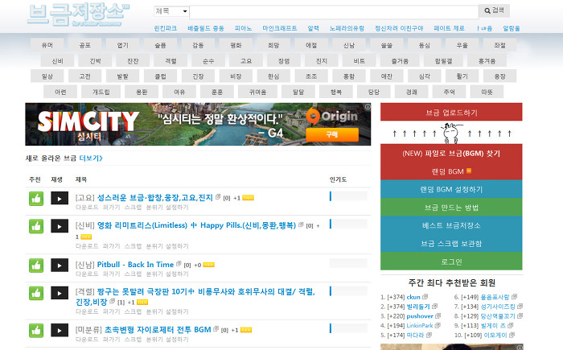Click the SimCity advertisement banner
The image size is (563, 350).
198,125
